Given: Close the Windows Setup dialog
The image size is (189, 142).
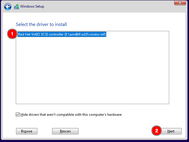Looking at the screenshot, I should point(180,3).
